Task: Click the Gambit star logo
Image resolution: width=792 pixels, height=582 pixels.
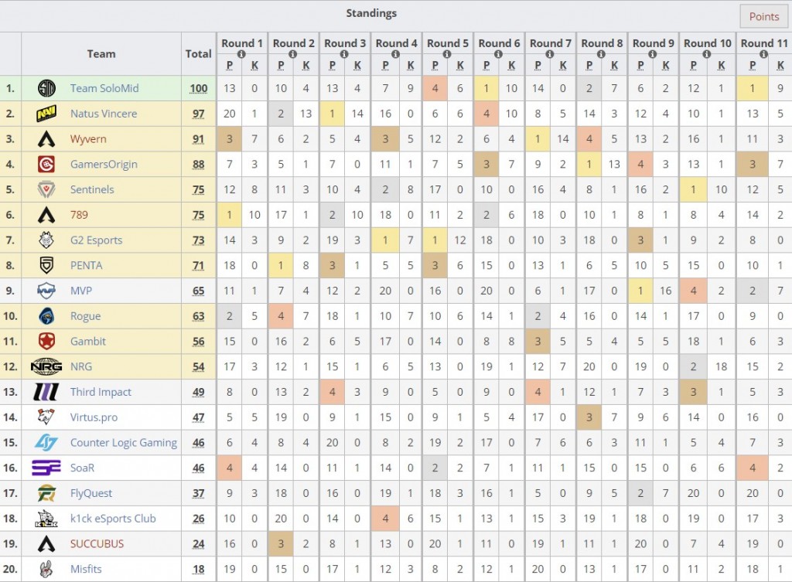Action: (46, 341)
